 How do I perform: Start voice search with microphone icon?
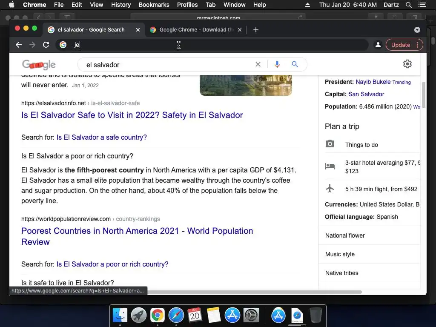pos(277,65)
